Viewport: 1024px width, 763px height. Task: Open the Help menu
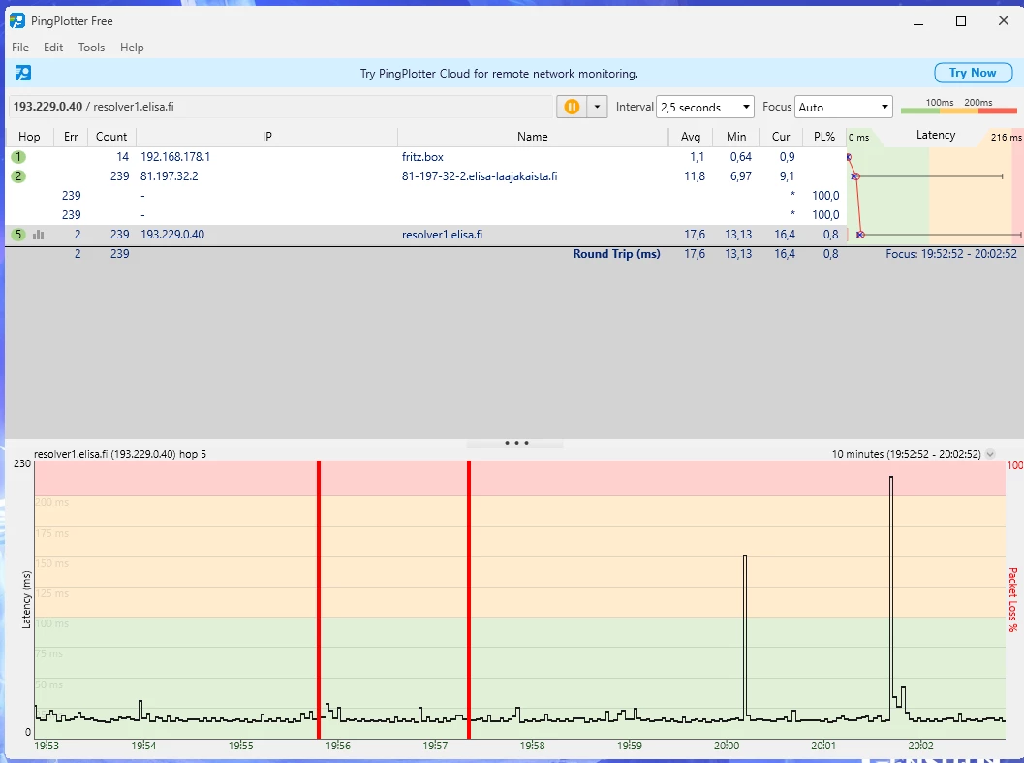[132, 48]
